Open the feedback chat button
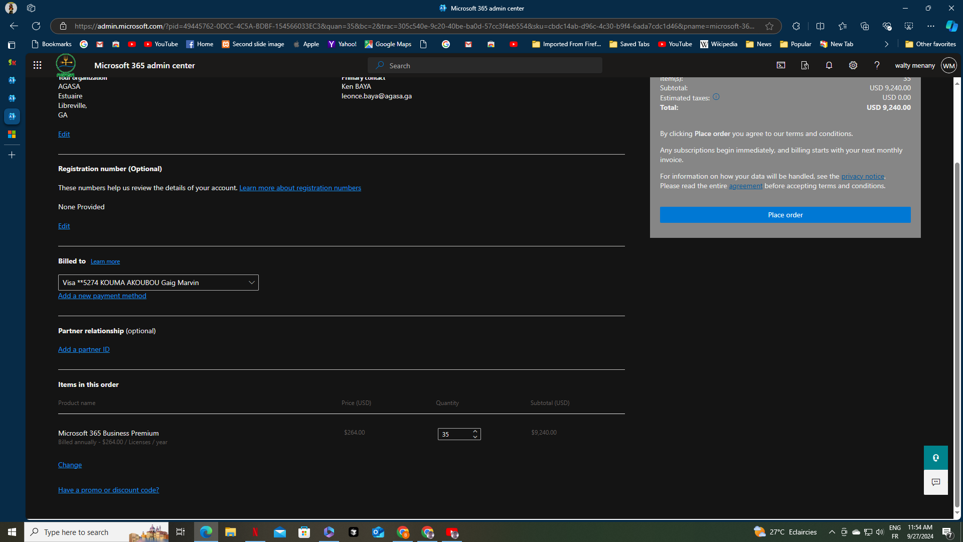 pyautogui.click(x=936, y=482)
